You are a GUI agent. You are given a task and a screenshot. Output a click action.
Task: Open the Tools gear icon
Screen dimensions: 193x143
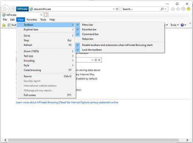tap(183, 9)
